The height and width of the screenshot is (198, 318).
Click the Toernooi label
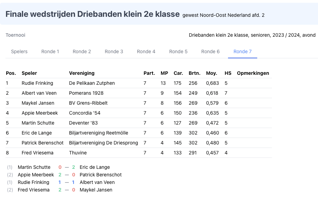coord(15,35)
